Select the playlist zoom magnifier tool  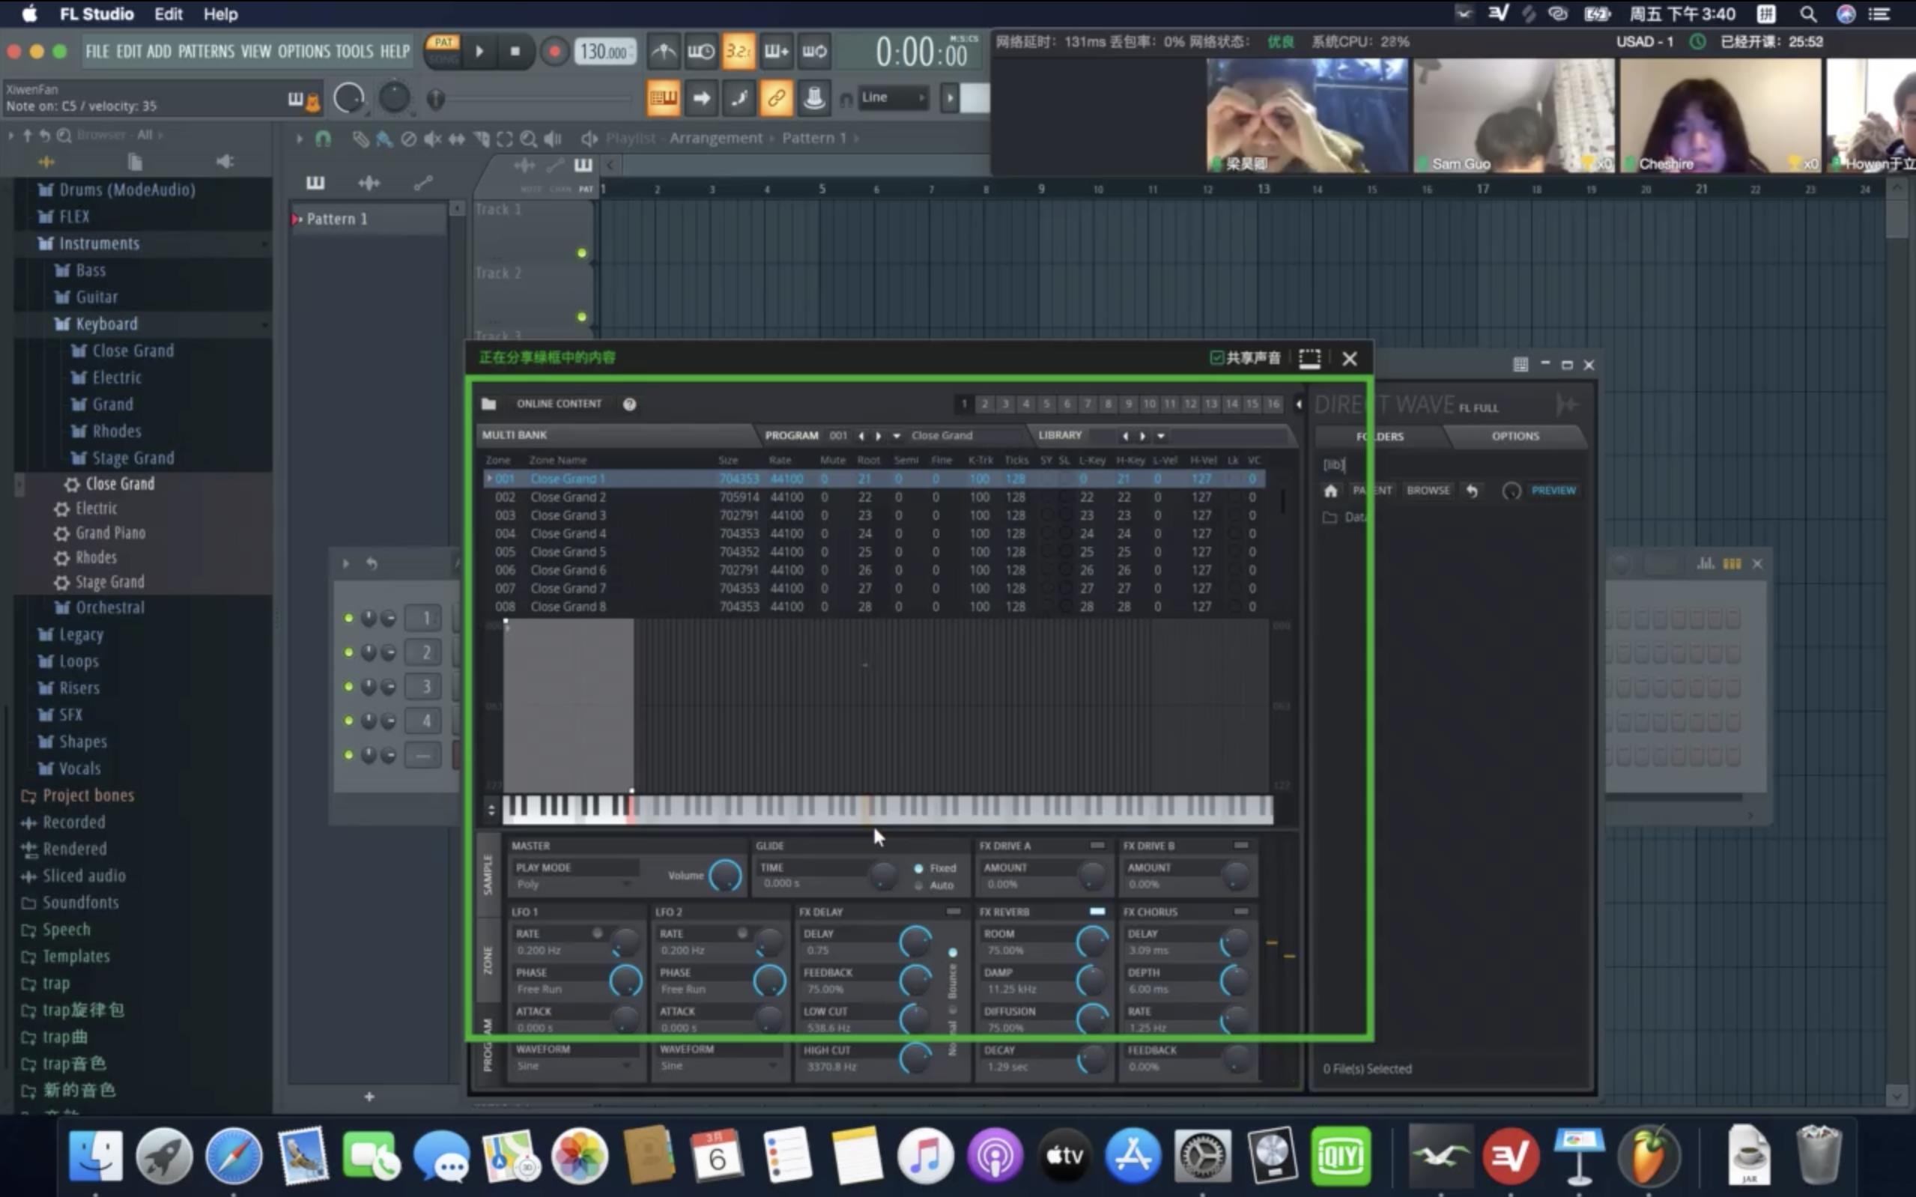click(528, 139)
